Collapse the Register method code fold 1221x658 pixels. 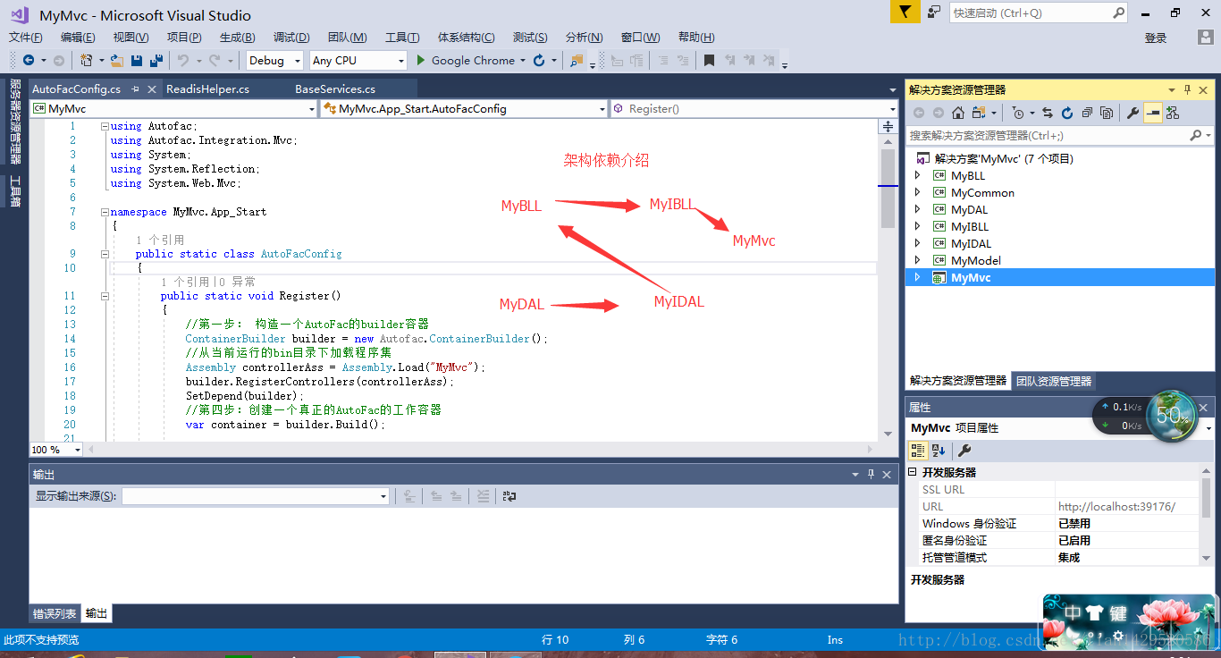pyautogui.click(x=105, y=296)
